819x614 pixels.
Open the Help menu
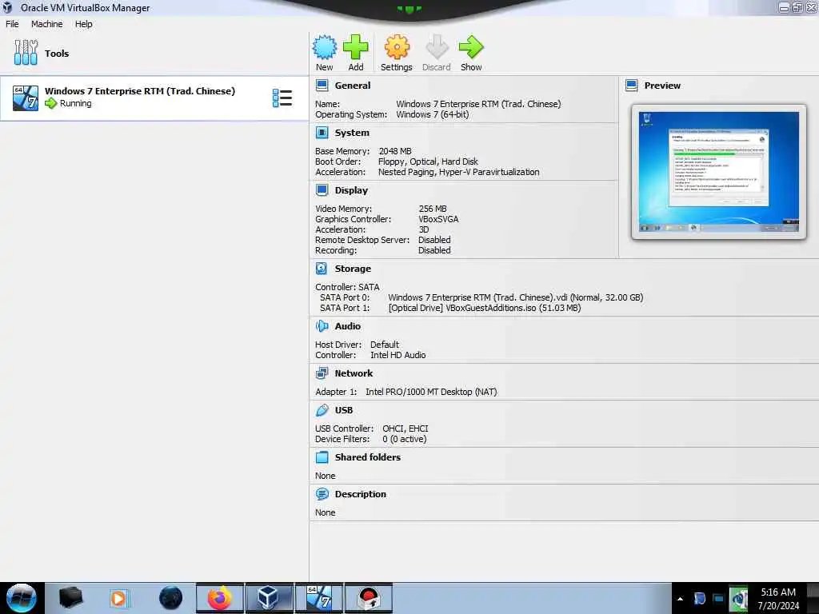[83, 24]
